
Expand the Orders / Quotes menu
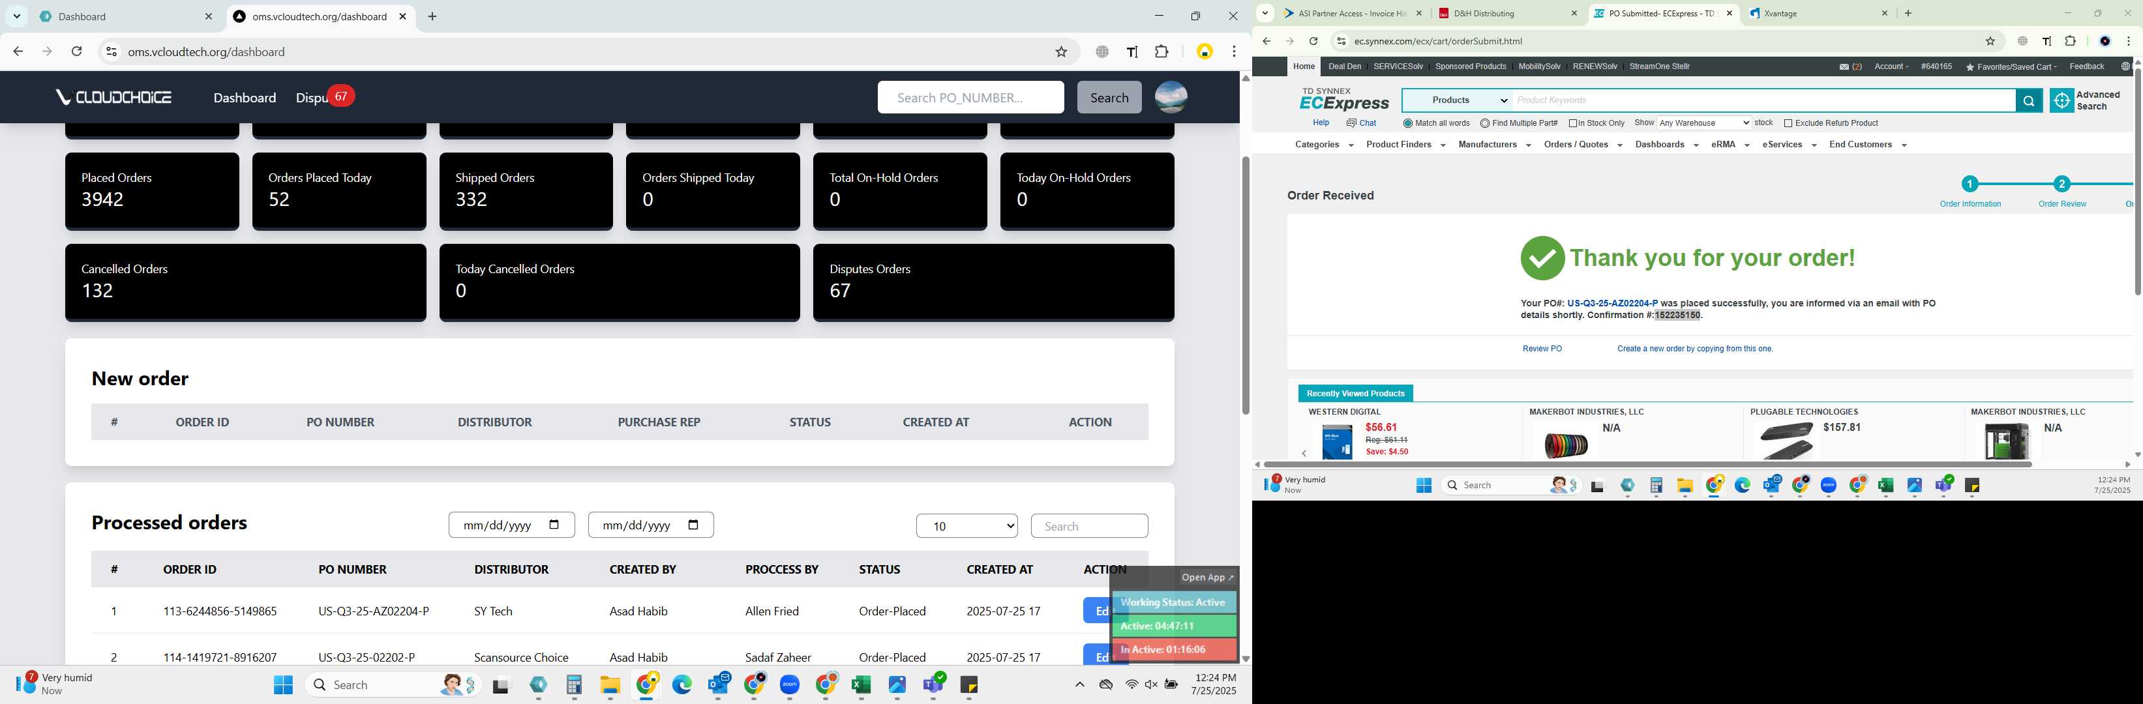1582,145
